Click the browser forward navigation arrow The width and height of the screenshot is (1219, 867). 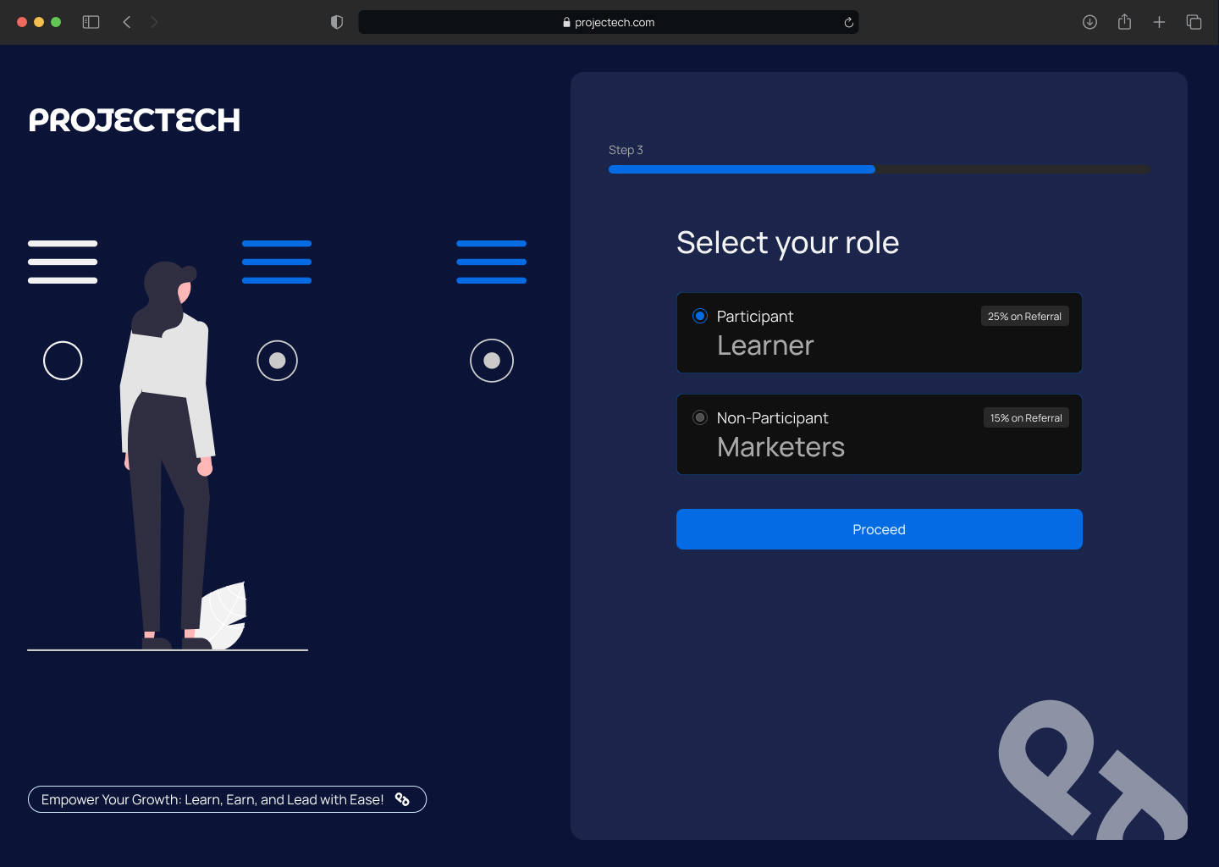tap(154, 22)
